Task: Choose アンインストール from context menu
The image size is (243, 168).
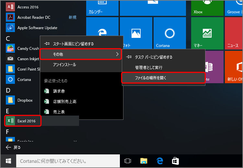Action: pyautogui.click(x=82, y=64)
